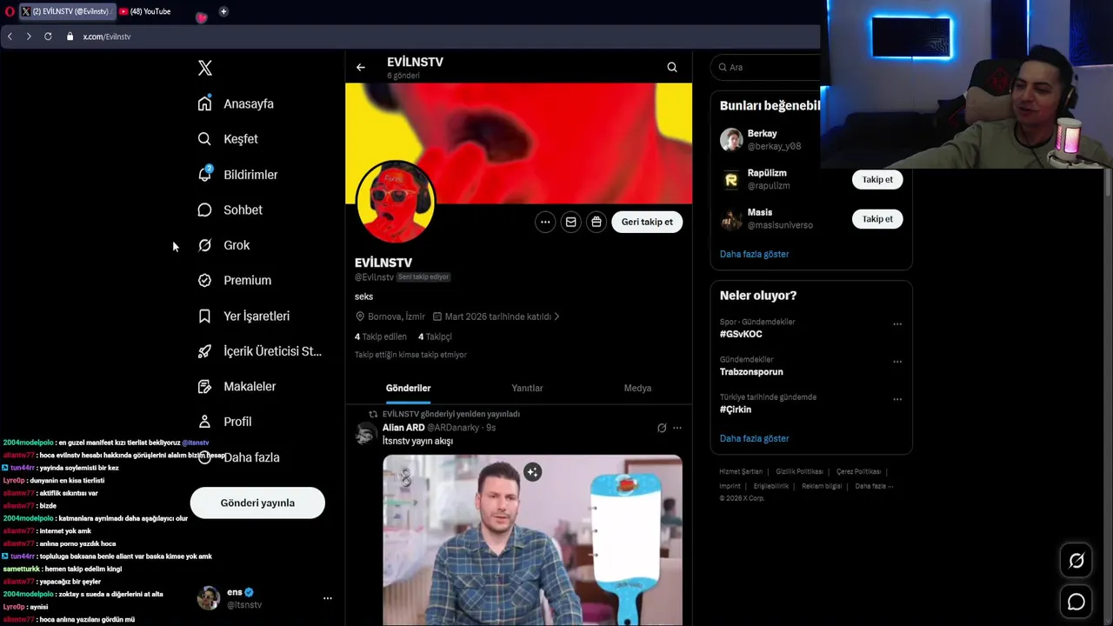Open a new browser tab
The height and width of the screenshot is (626, 1113).
click(223, 11)
